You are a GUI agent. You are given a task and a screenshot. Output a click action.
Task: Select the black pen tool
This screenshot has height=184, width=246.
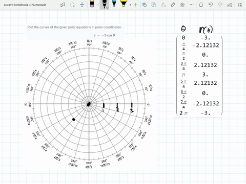(104, 4)
